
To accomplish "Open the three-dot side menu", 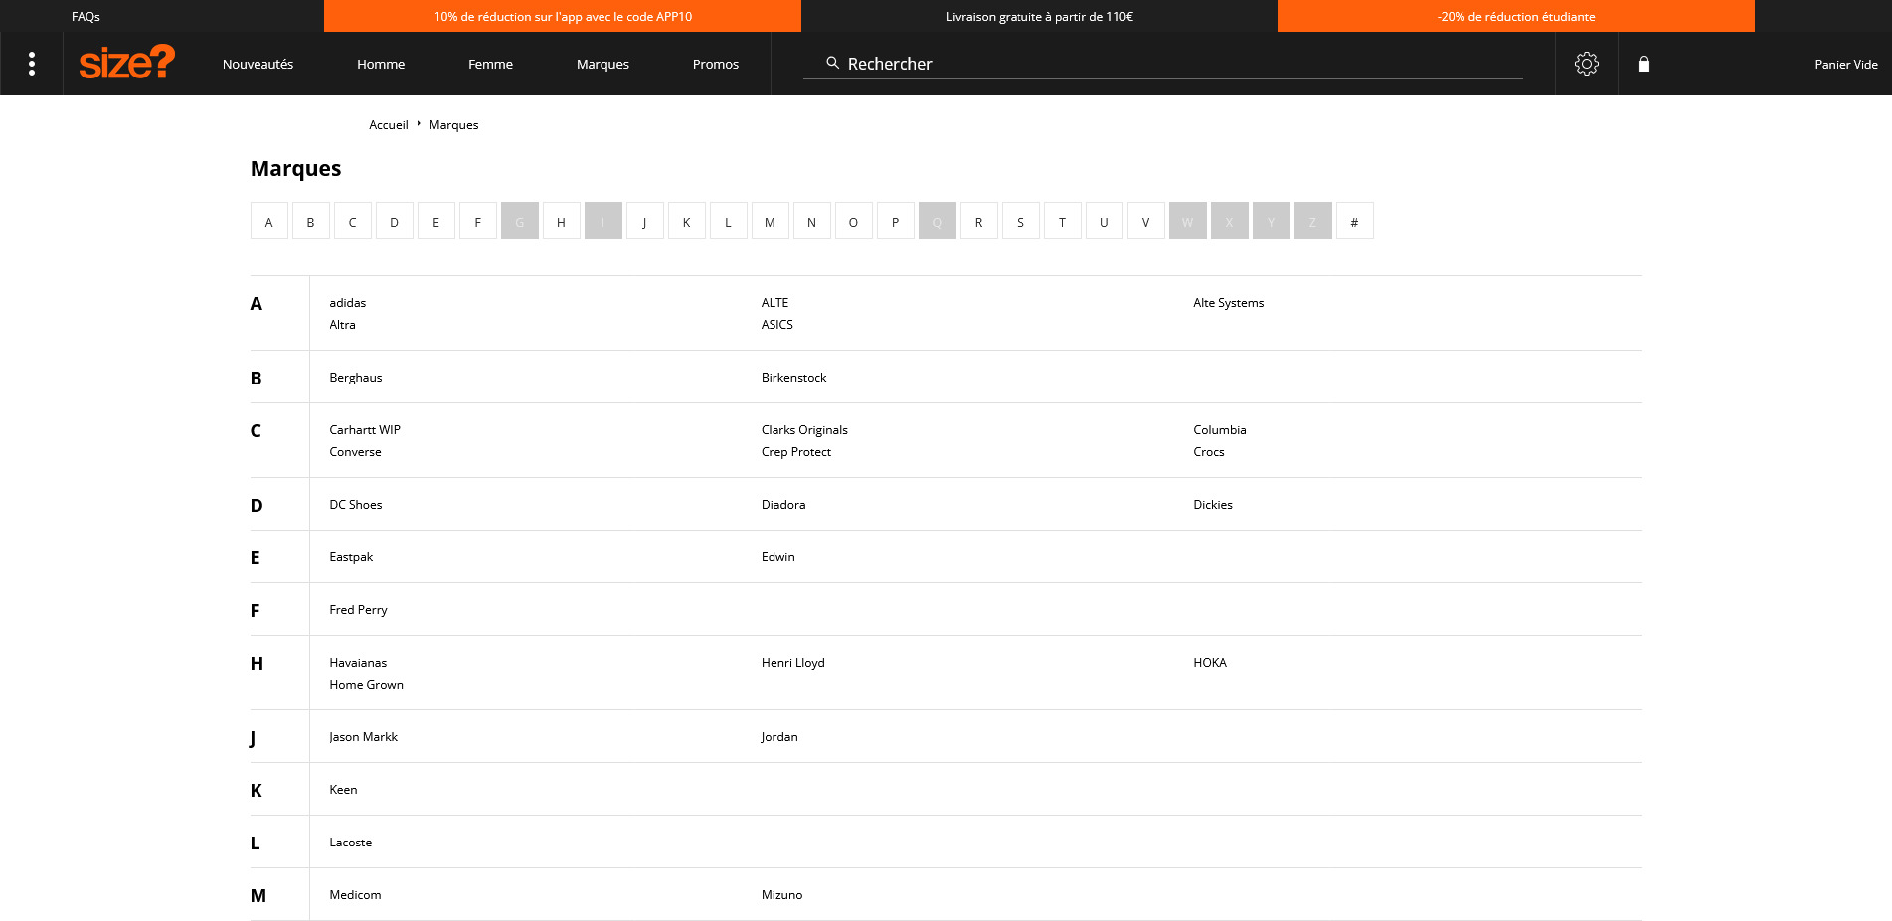I will tap(32, 64).
